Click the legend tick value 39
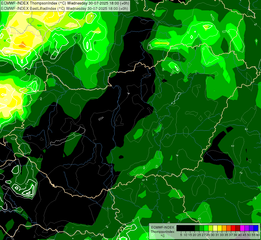Viewport: 261px width, 240px height. click(x=235, y=235)
